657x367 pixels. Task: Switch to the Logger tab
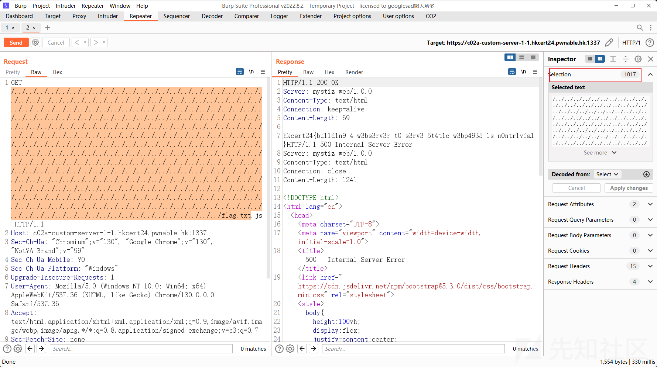tap(279, 16)
